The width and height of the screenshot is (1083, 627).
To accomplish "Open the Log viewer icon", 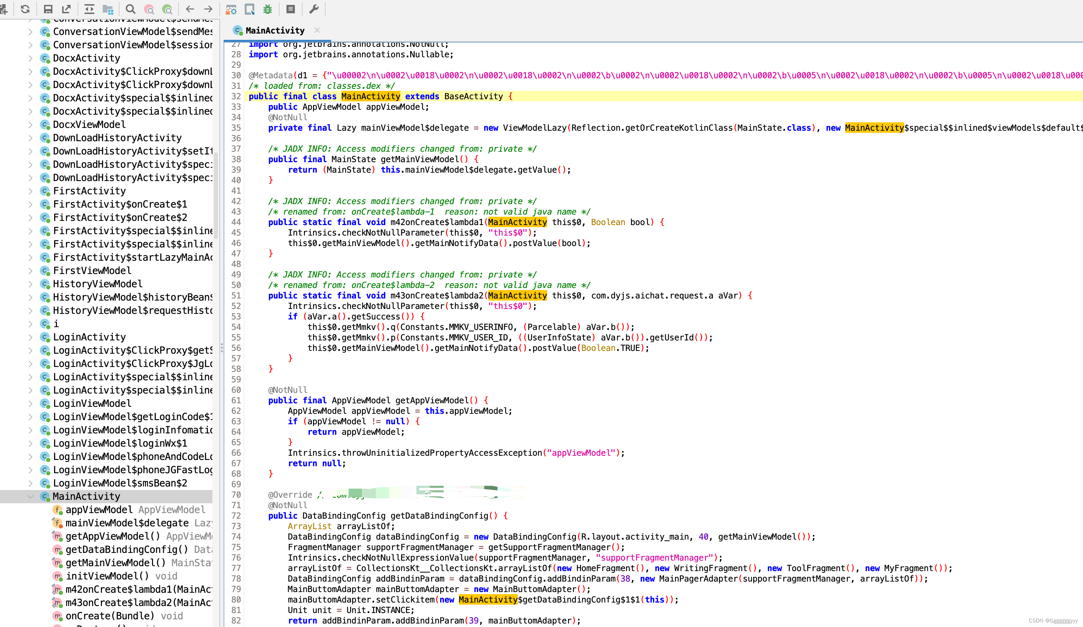I will 291,9.
